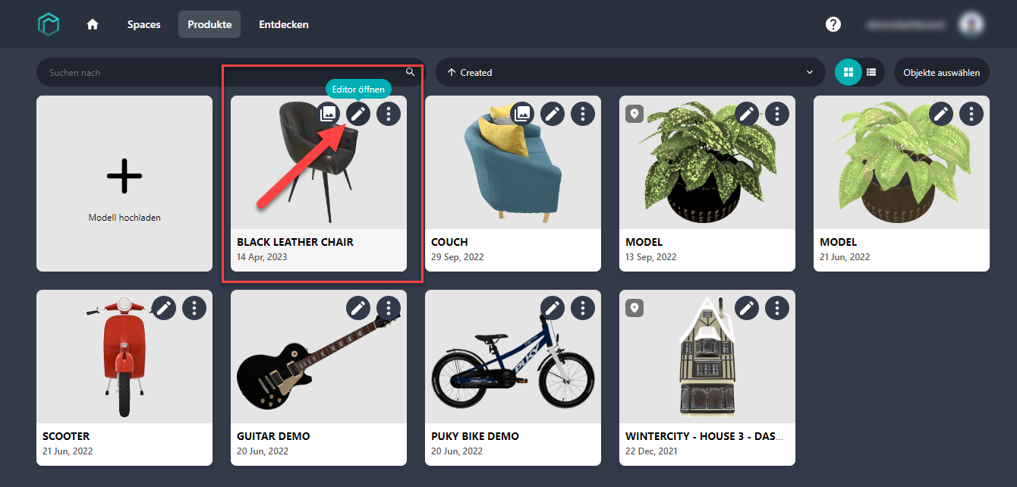Image resolution: width=1017 pixels, height=487 pixels.
Task: Click Objekte auswählen button
Action: (942, 72)
